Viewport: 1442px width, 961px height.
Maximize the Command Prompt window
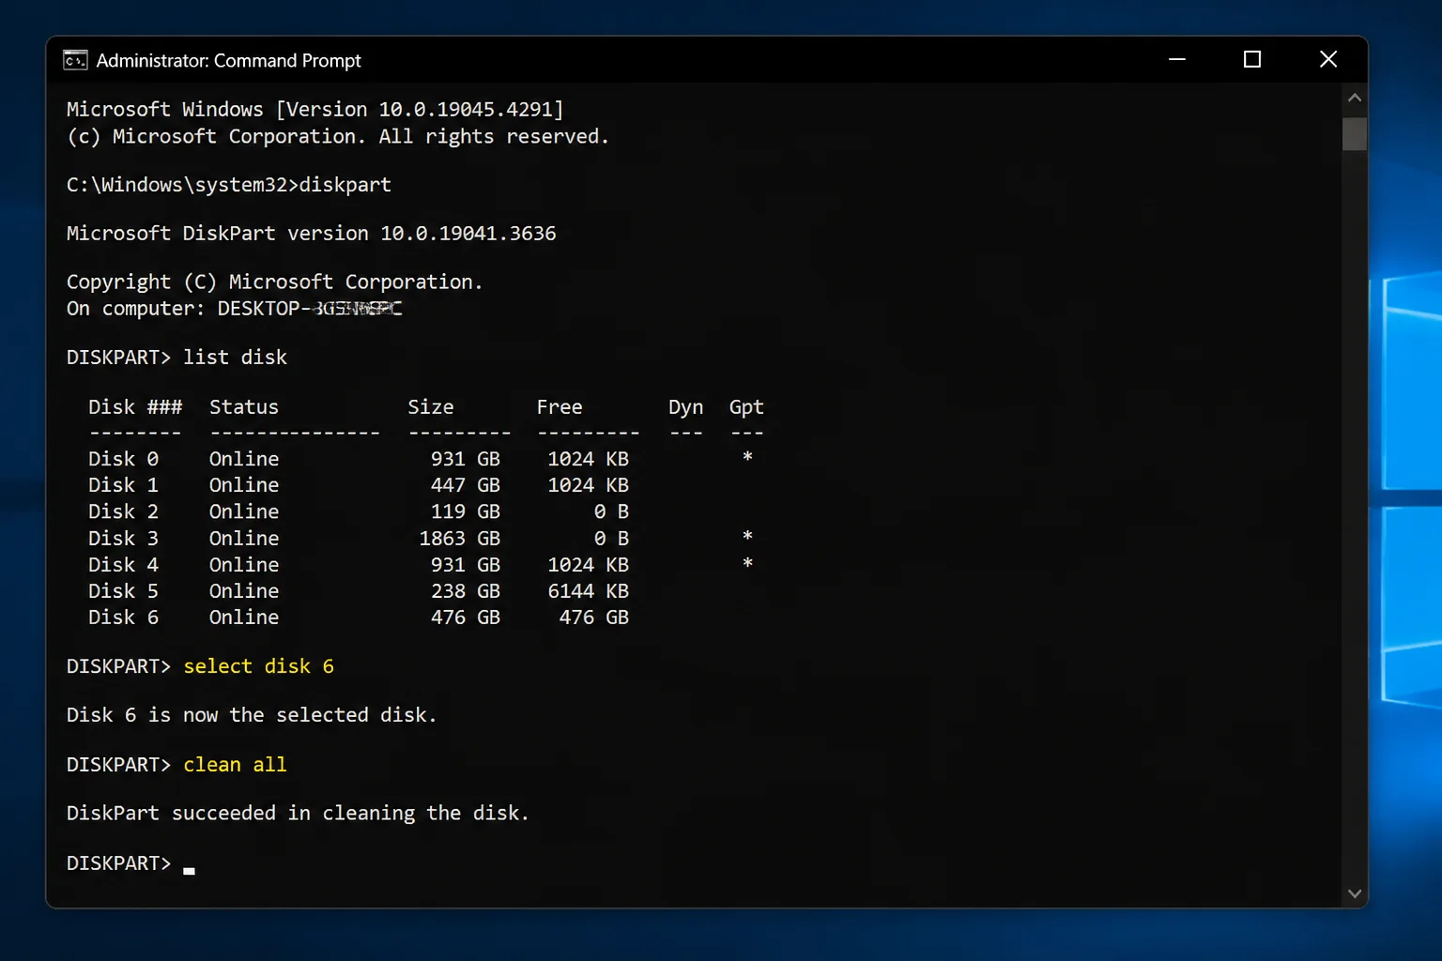pos(1252,59)
